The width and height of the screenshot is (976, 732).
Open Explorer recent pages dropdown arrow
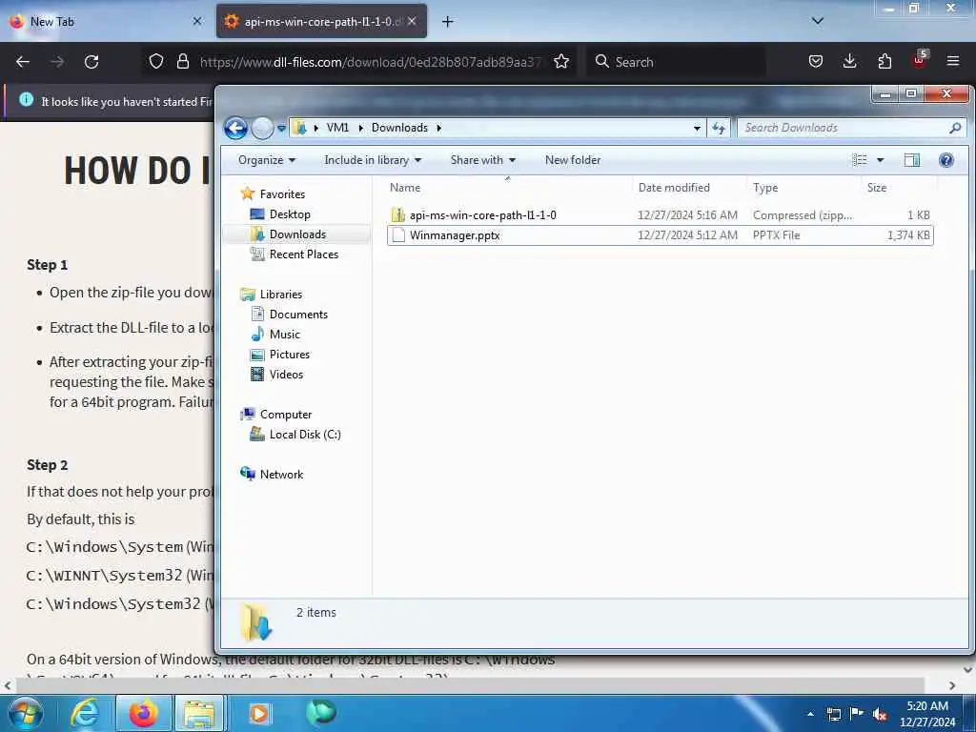click(281, 129)
